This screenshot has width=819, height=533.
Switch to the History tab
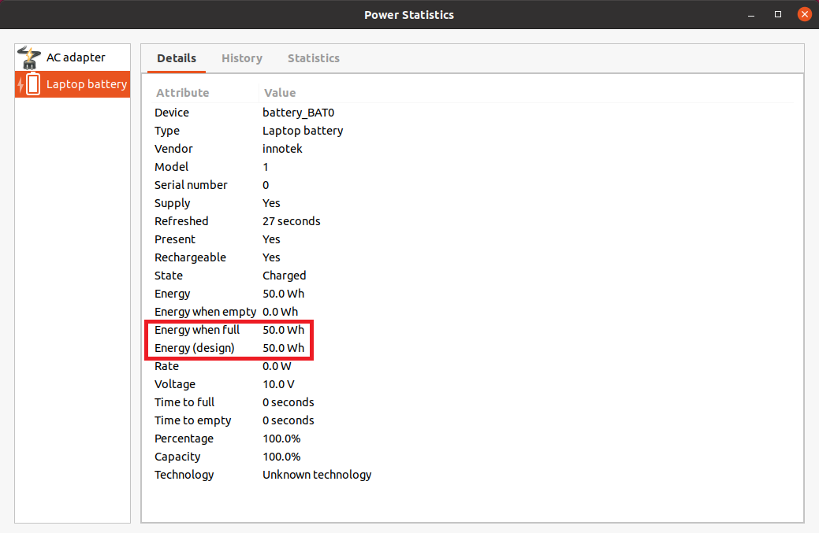coord(241,57)
